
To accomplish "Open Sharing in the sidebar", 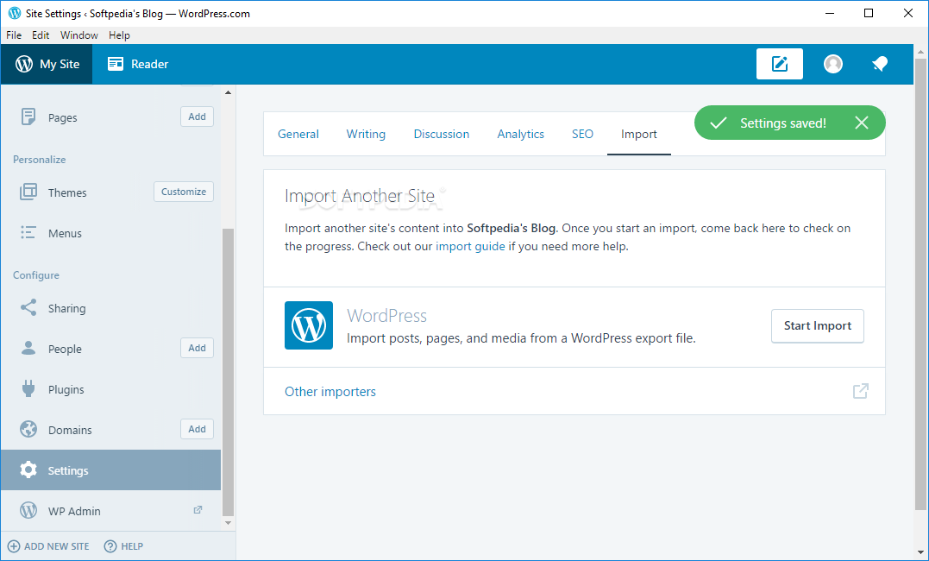I will [66, 308].
